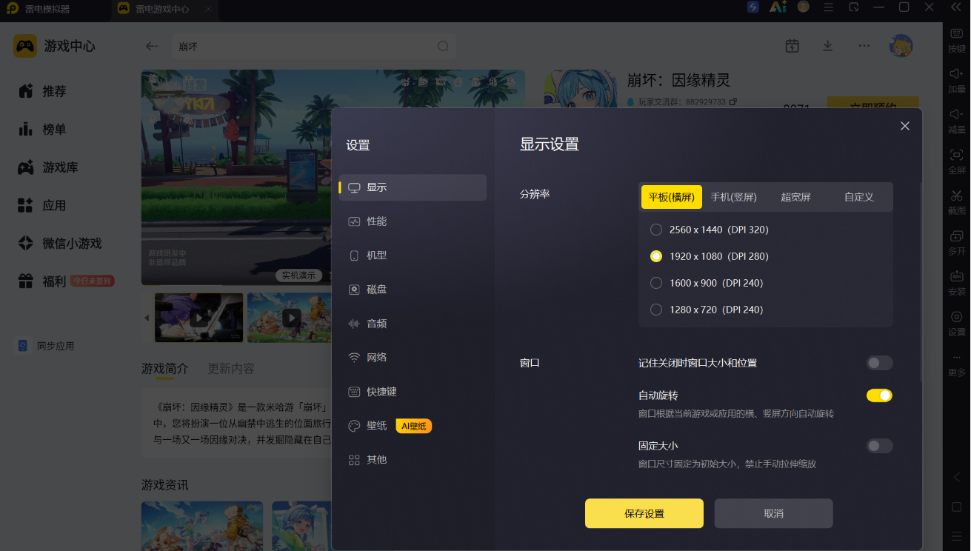Click the window rotate/resize icon in title bar
Image resolution: width=971 pixels, height=551 pixels.
(854, 7)
